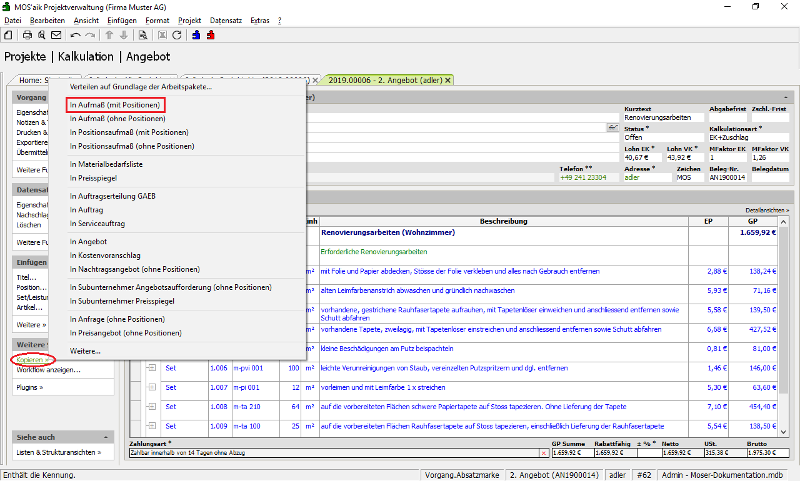Expand tree node for position 1.008
This screenshot has width=800, height=481.
(151, 407)
